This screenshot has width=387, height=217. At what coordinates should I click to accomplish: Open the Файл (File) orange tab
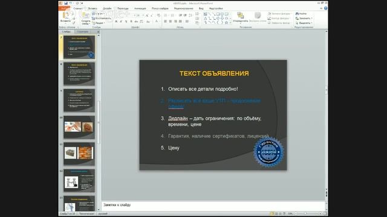(64, 8)
